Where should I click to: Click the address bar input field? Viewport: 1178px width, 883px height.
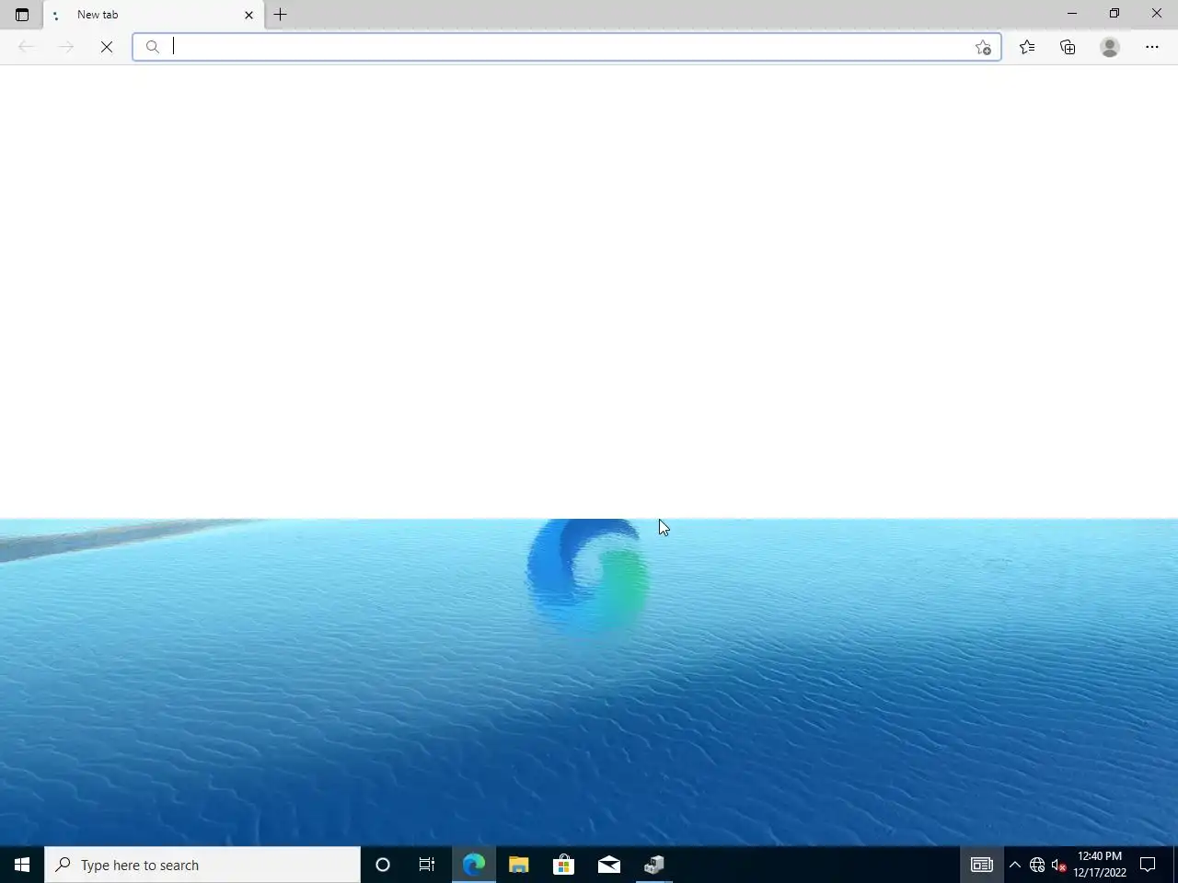[569, 47]
